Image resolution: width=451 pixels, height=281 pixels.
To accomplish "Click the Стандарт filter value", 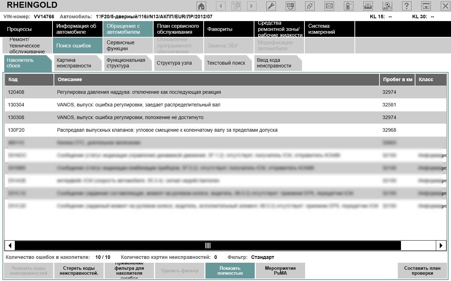I will coord(262,257).
